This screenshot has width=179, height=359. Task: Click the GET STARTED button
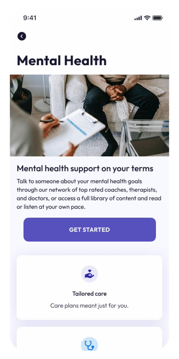(90, 230)
